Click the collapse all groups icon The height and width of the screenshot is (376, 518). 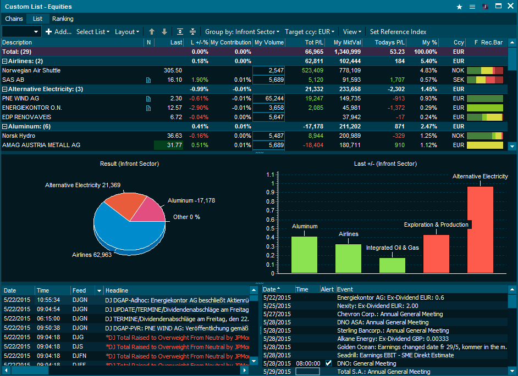click(x=192, y=32)
